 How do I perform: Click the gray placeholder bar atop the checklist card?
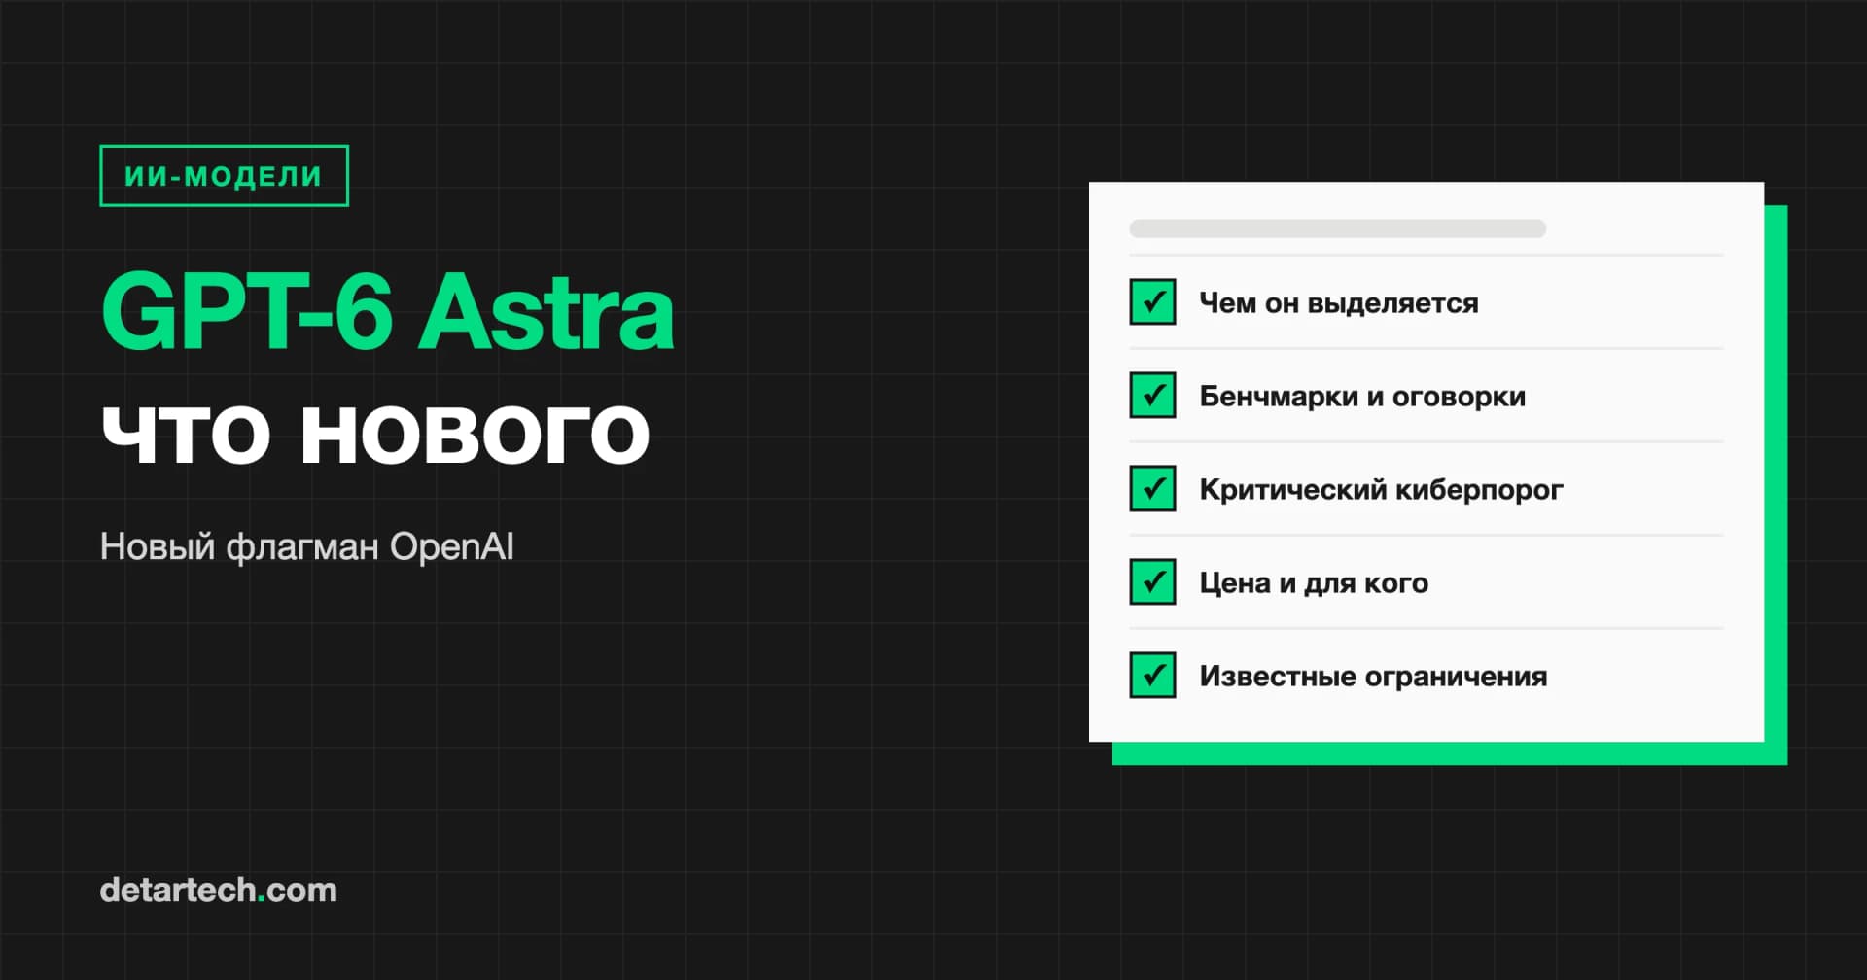pyautogui.click(x=1337, y=228)
